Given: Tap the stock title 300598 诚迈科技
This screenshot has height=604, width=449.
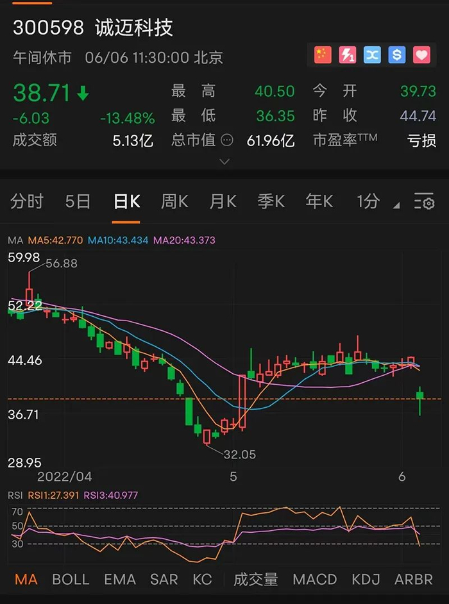Looking at the screenshot, I should 93,28.
